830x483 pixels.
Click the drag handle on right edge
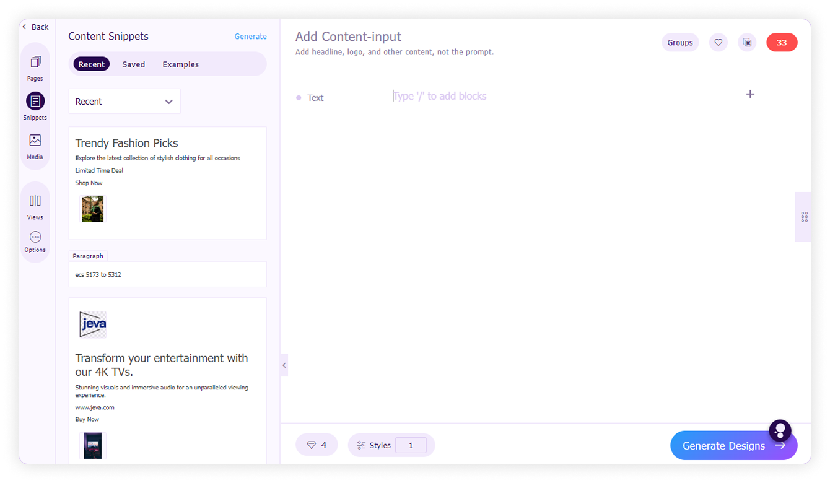click(804, 217)
